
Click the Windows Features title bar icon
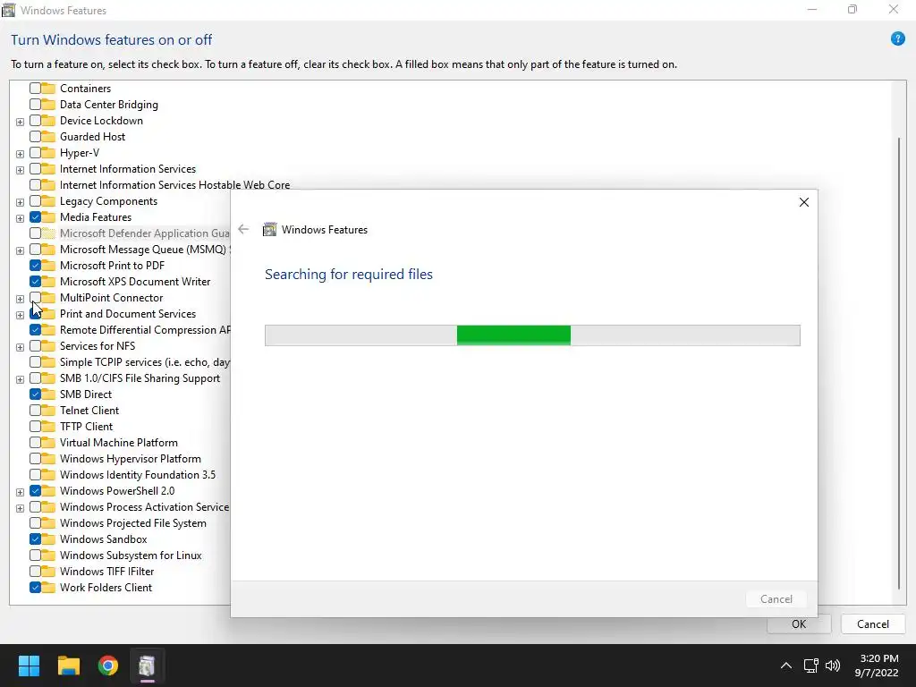8,10
